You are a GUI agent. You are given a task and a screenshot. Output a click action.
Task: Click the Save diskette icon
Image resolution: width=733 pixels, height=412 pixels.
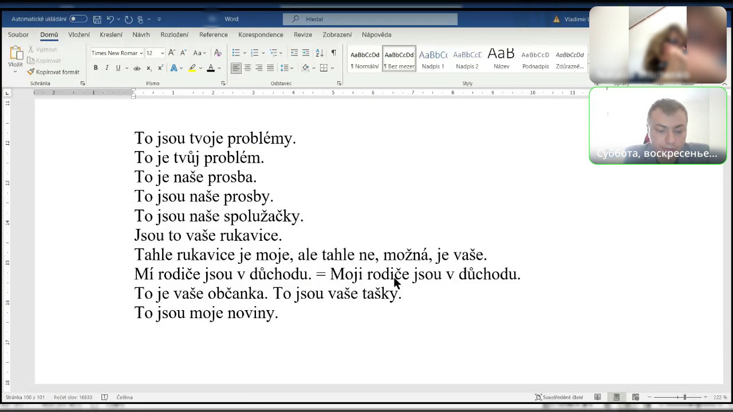(x=97, y=19)
